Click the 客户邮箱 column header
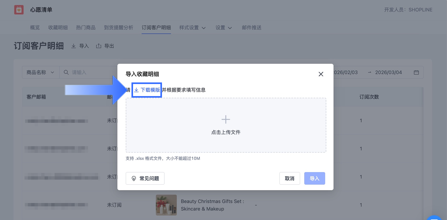 click(36, 97)
